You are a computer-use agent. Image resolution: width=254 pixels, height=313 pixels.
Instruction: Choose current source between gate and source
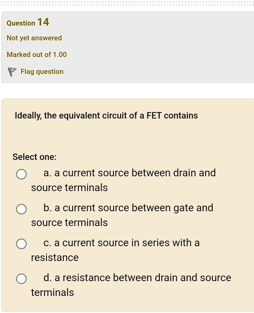click(21, 209)
